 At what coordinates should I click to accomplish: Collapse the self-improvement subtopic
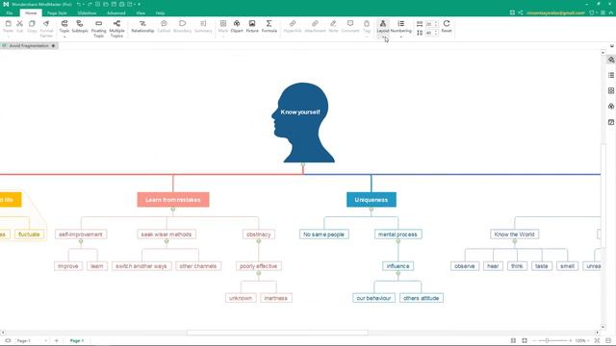(x=81, y=241)
